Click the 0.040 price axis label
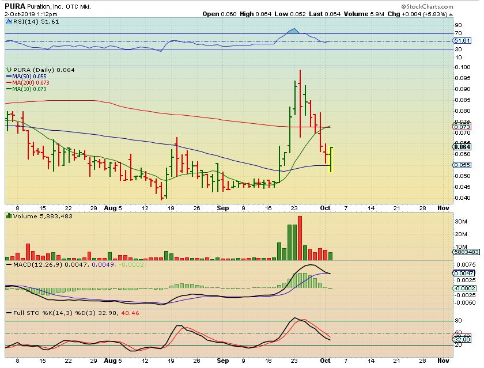The height and width of the screenshot is (368, 484). tap(462, 198)
